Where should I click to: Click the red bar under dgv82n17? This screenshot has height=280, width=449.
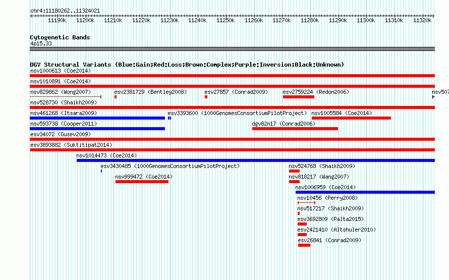coord(295,129)
